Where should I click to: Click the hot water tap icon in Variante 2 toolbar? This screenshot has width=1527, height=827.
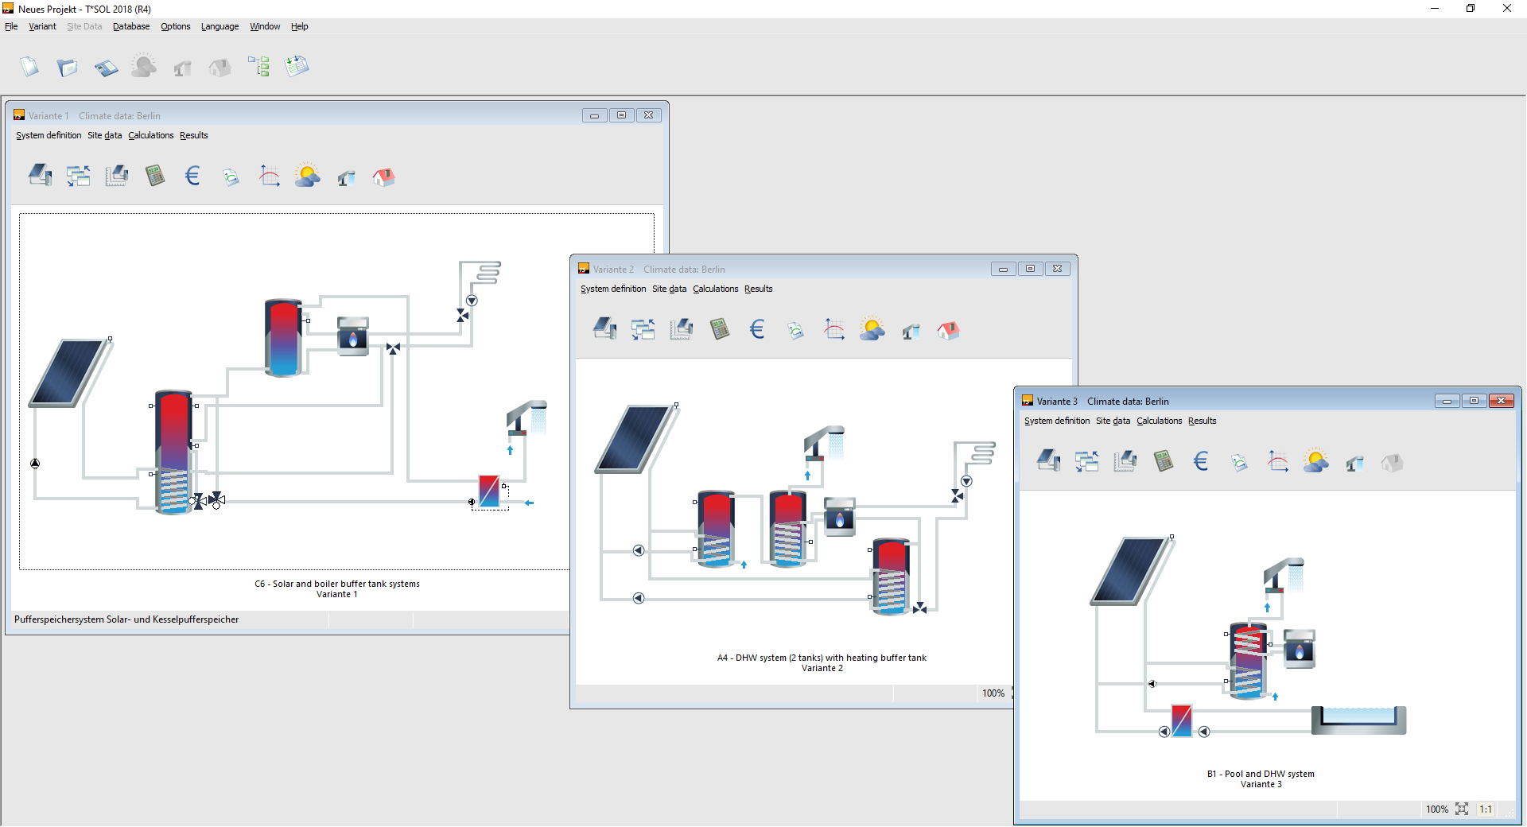point(911,329)
